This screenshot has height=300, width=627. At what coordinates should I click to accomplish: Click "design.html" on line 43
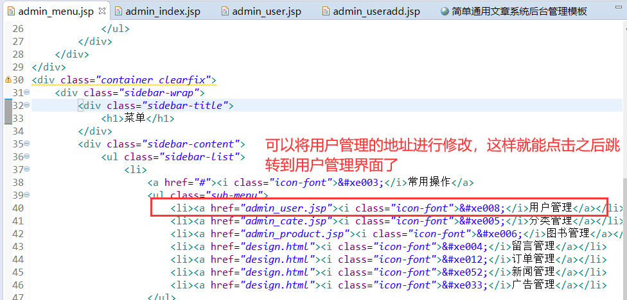(278, 246)
